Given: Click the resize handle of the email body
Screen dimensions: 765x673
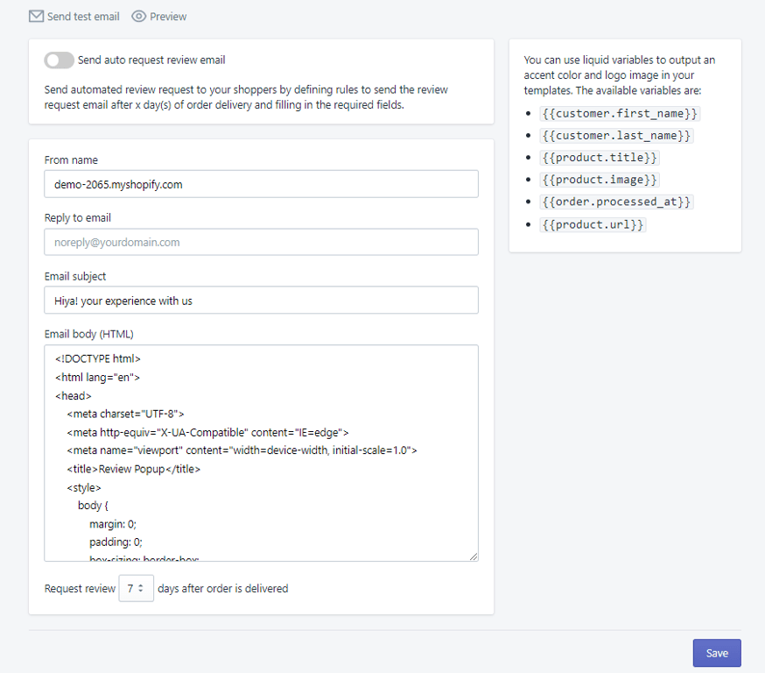Looking at the screenshot, I should [474, 556].
